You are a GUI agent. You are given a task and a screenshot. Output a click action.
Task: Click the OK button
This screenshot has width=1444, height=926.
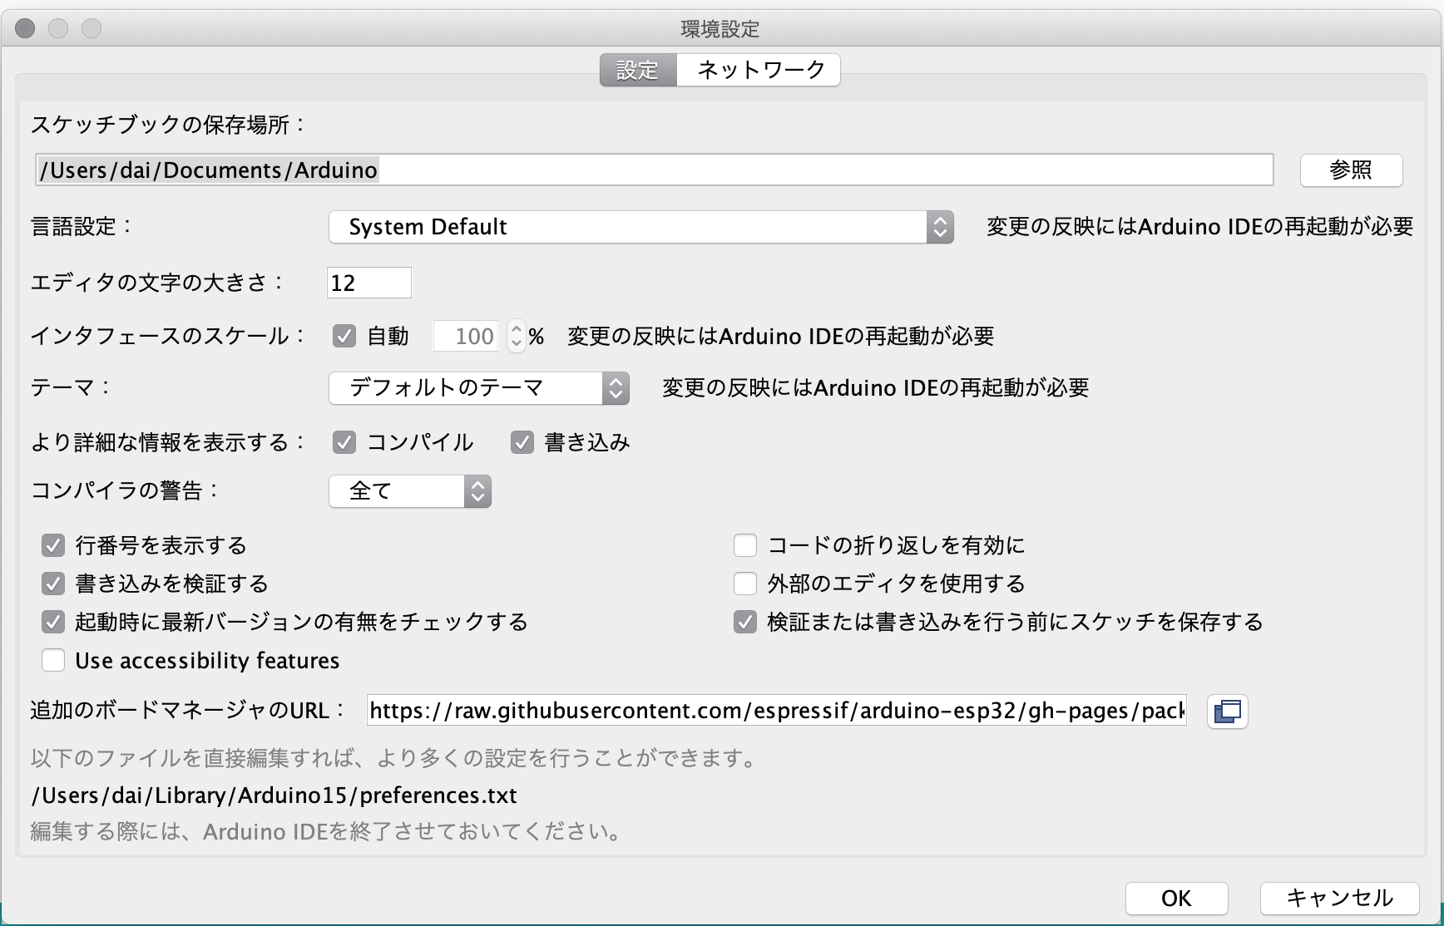pyautogui.click(x=1176, y=898)
